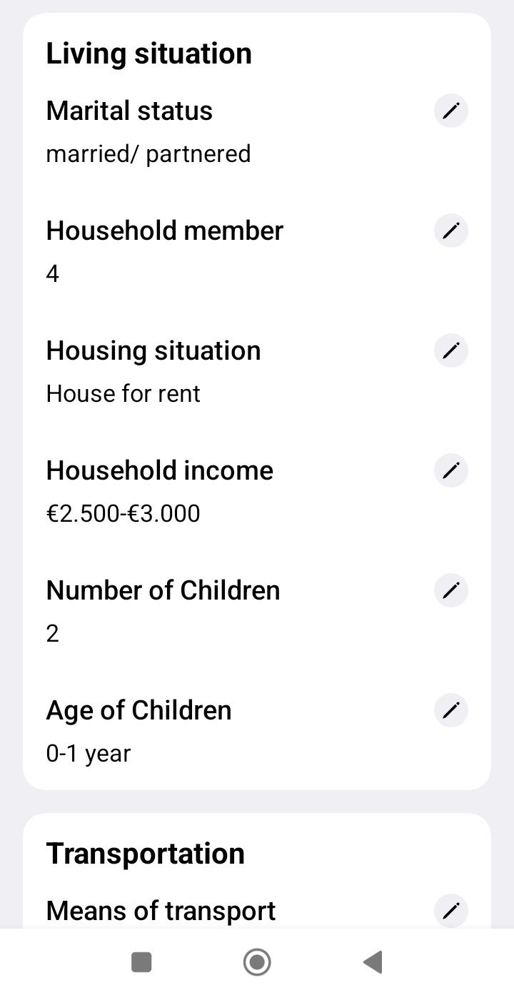Screen dimensions: 514x995
Task: Click pencil icon for Household income
Action: pos(450,470)
